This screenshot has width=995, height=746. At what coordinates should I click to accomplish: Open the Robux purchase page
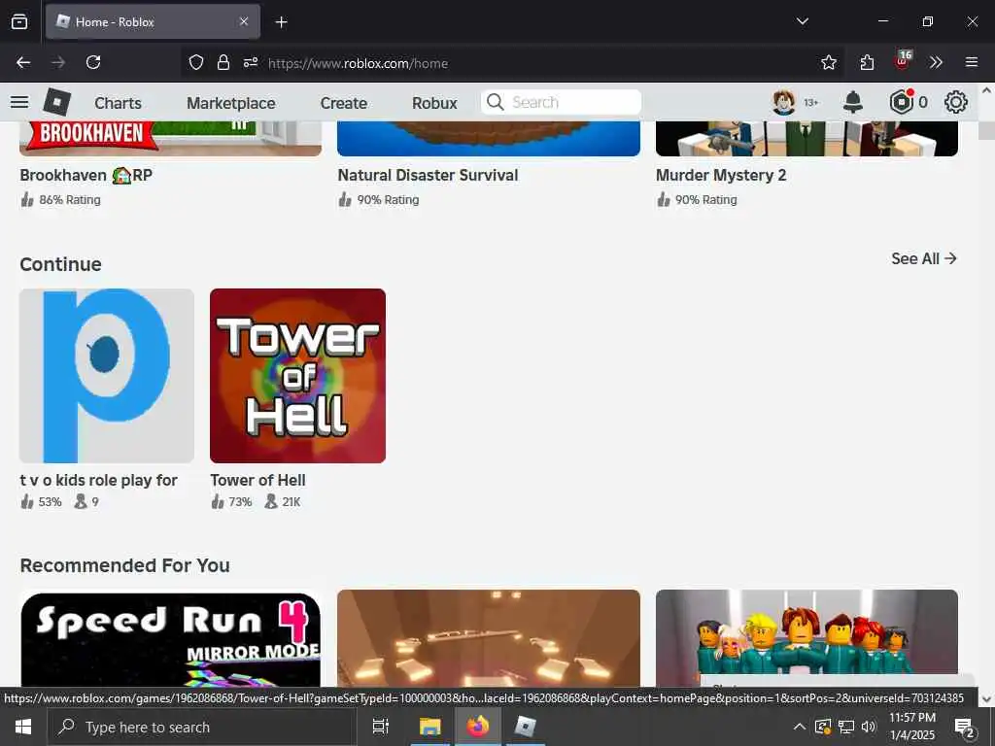(x=434, y=103)
